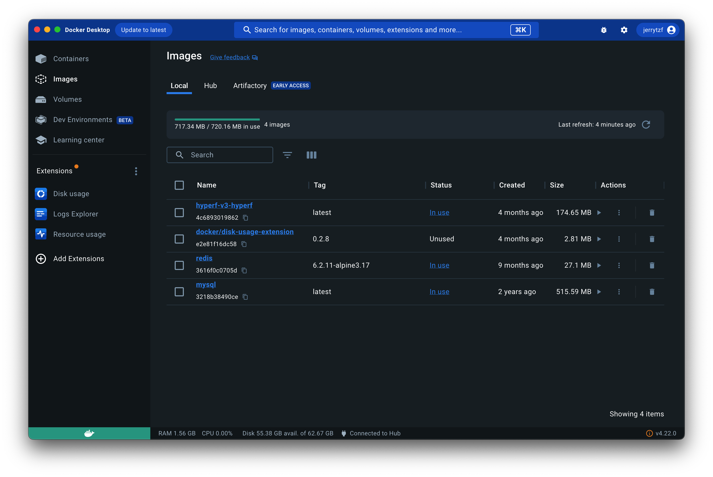
Task: Sort by the Created column header
Action: pos(512,185)
